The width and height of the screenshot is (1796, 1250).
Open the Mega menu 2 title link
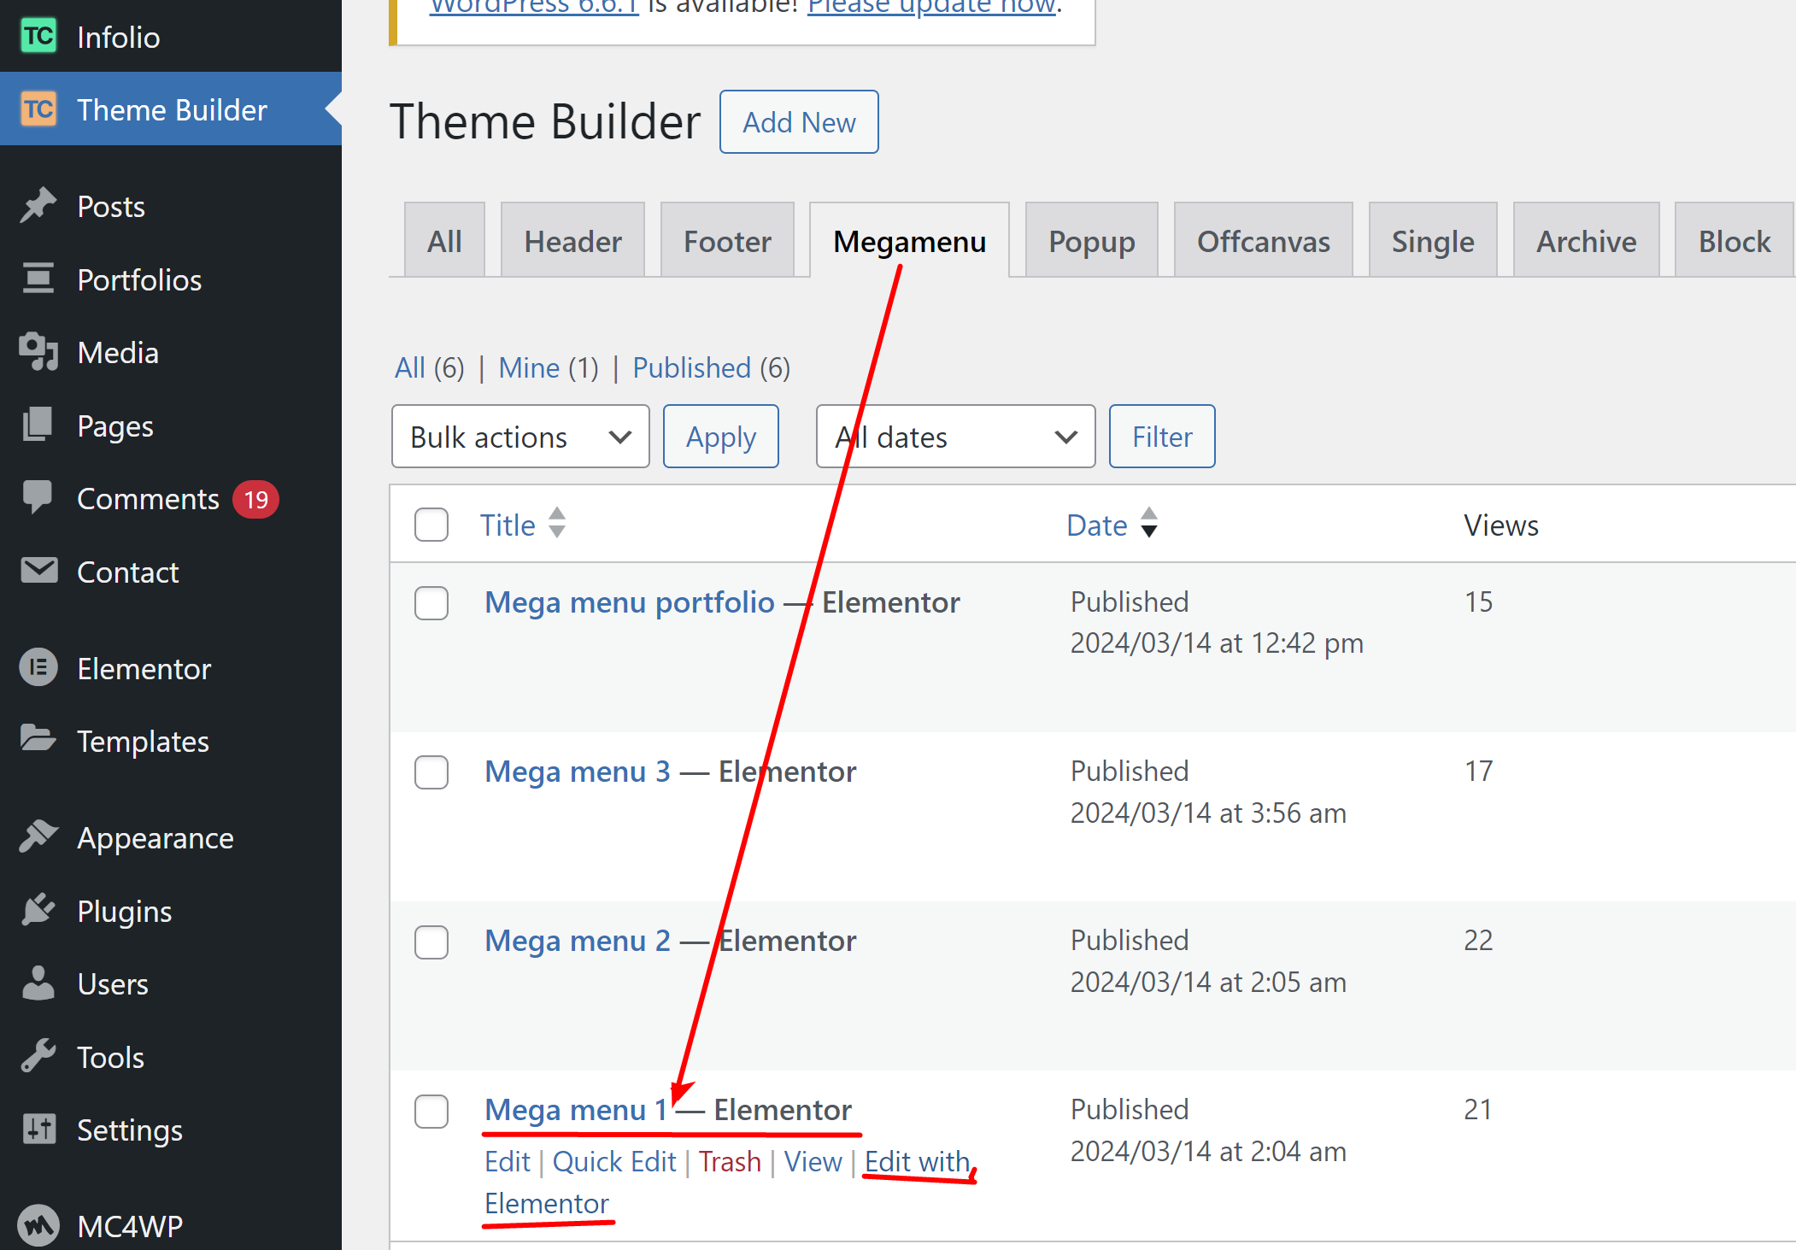[578, 941]
